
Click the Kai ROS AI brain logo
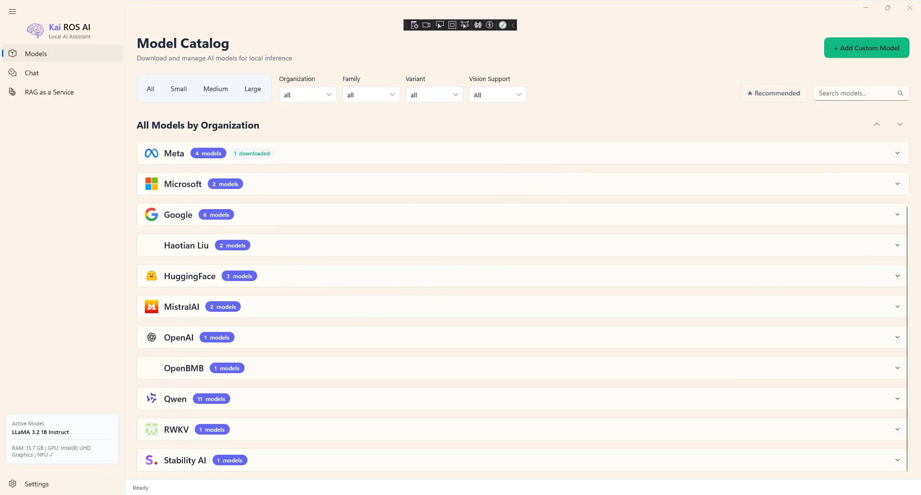pos(35,31)
